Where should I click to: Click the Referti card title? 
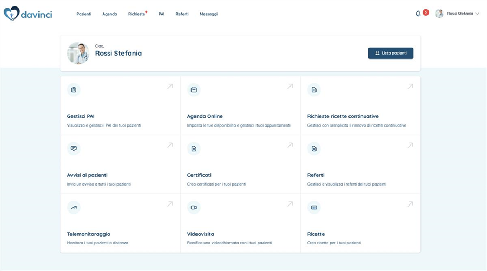[x=315, y=175]
